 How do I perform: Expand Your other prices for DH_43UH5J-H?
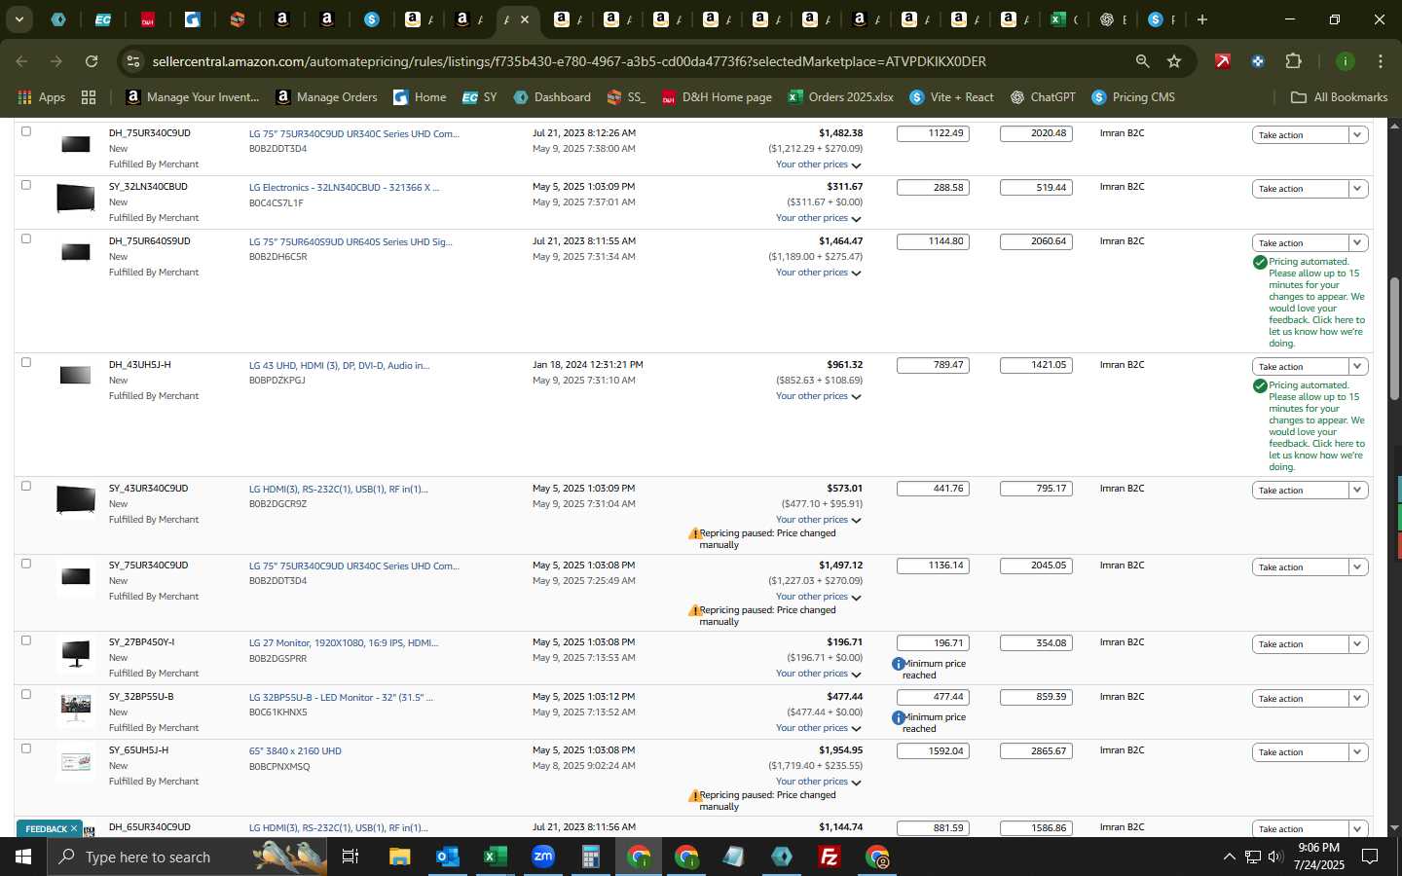[x=818, y=396]
